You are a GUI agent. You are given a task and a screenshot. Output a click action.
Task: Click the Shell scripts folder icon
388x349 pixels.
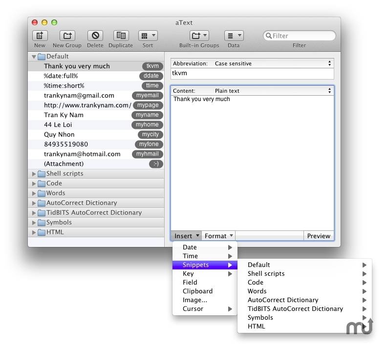(x=42, y=174)
